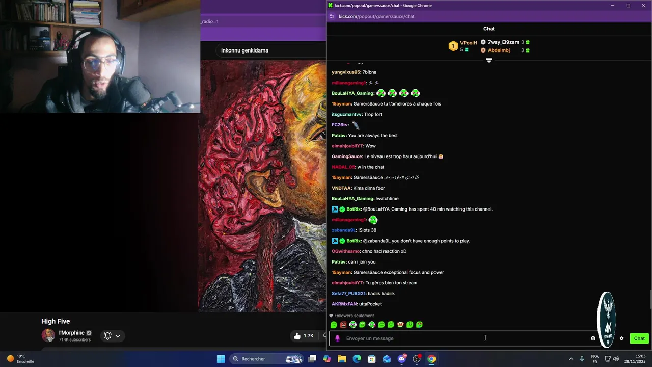Click the Envoyer un message input field
Viewport: 652px width, 367px height.
point(464,338)
